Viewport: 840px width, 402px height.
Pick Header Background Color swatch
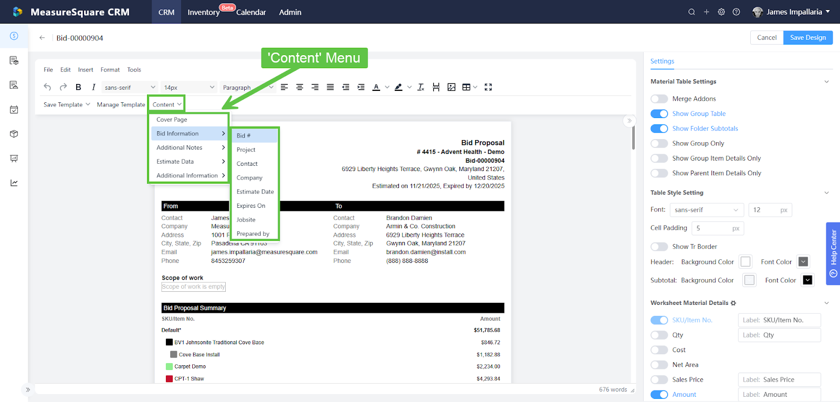(745, 261)
